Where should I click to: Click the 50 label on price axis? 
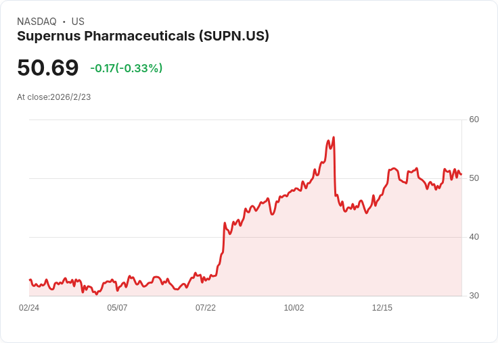click(474, 178)
